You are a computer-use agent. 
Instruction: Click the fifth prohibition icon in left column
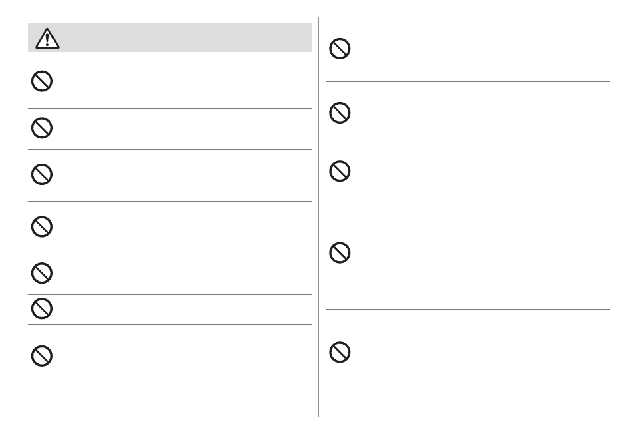pyautogui.click(x=42, y=273)
